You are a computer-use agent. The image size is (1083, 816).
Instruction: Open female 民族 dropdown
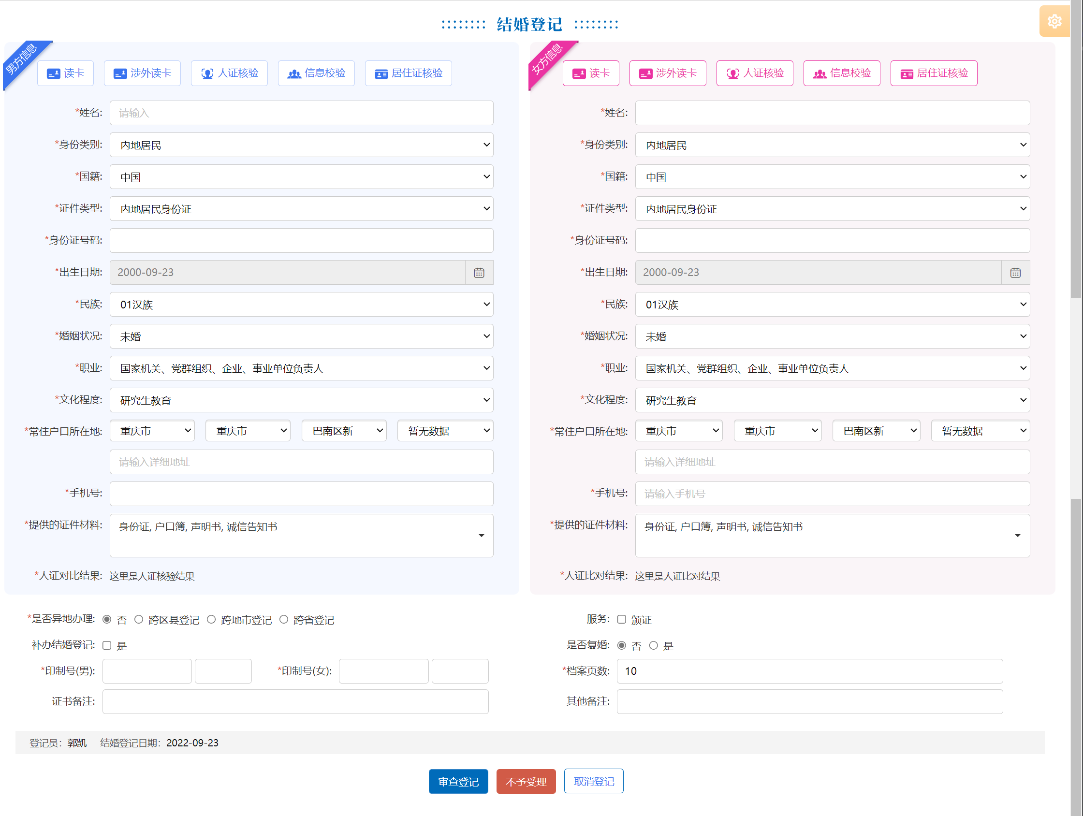(x=833, y=305)
